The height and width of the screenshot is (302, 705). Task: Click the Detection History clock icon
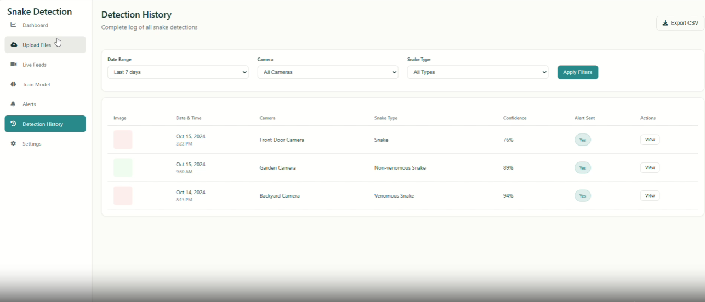pos(14,124)
